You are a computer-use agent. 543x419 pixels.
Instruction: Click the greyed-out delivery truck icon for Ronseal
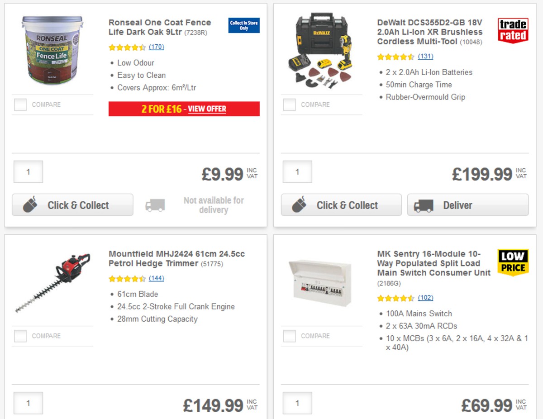coord(155,205)
